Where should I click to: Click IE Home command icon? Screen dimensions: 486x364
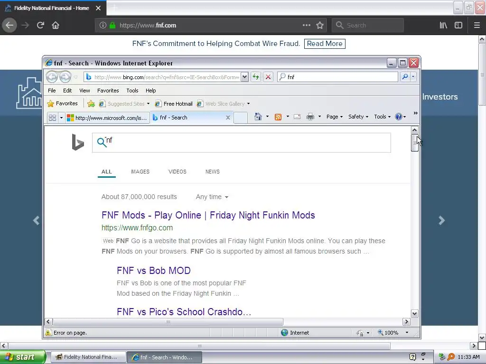tap(258, 117)
